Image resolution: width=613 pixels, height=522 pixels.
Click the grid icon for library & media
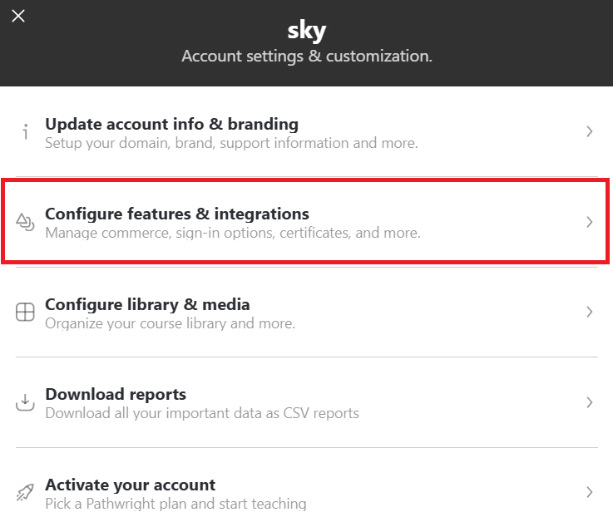pos(25,313)
